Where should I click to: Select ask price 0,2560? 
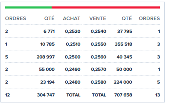click(x=99, y=57)
